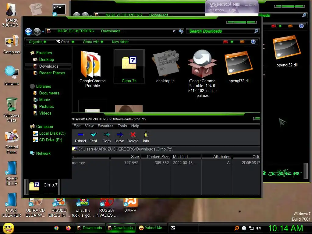
Task: Select the GoogleChromePortable folder icon
Action: (x=93, y=69)
